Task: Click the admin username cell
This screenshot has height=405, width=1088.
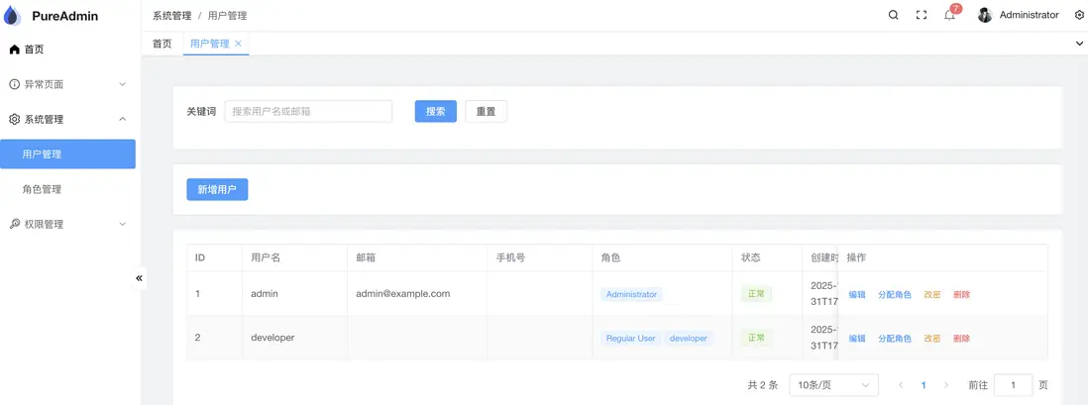Action: click(x=265, y=293)
